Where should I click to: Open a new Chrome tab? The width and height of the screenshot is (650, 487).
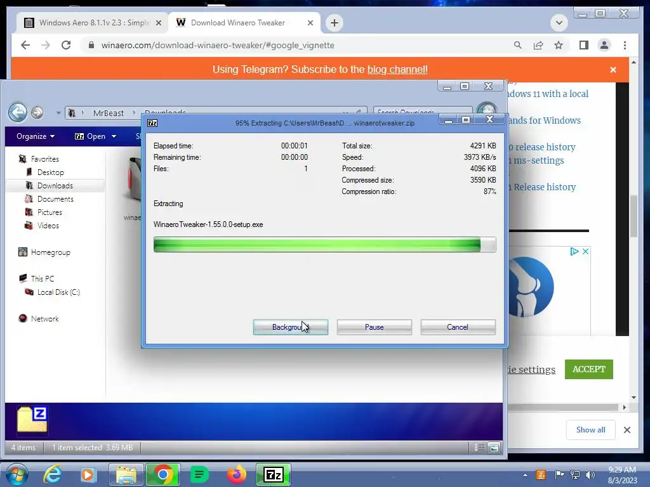[x=335, y=23]
